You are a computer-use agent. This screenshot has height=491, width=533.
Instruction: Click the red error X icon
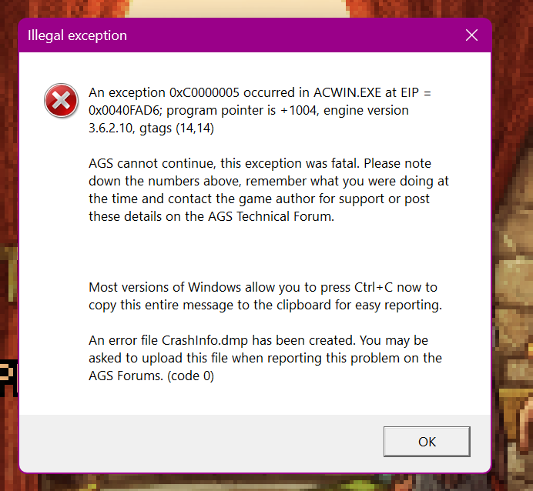pos(61,101)
